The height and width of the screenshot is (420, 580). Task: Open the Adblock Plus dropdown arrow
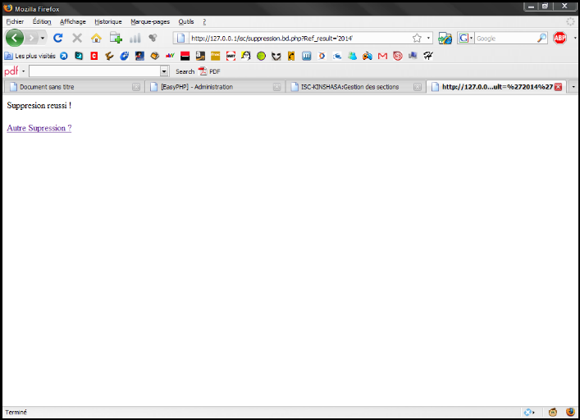(575, 38)
